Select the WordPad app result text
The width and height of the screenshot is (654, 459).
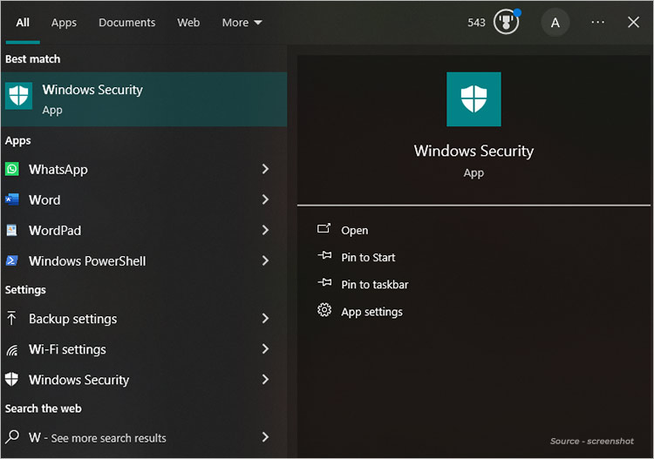point(55,230)
